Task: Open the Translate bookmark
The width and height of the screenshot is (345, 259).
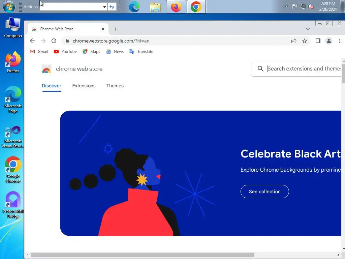Action: 141,52
